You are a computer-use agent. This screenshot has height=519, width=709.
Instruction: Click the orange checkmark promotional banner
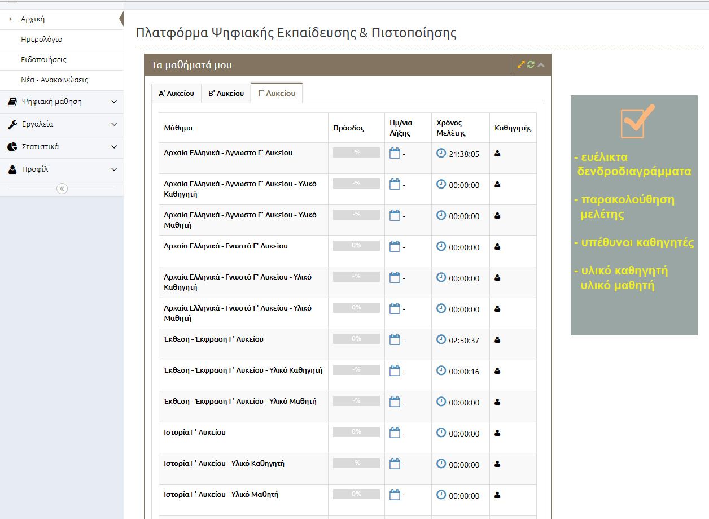(634, 215)
